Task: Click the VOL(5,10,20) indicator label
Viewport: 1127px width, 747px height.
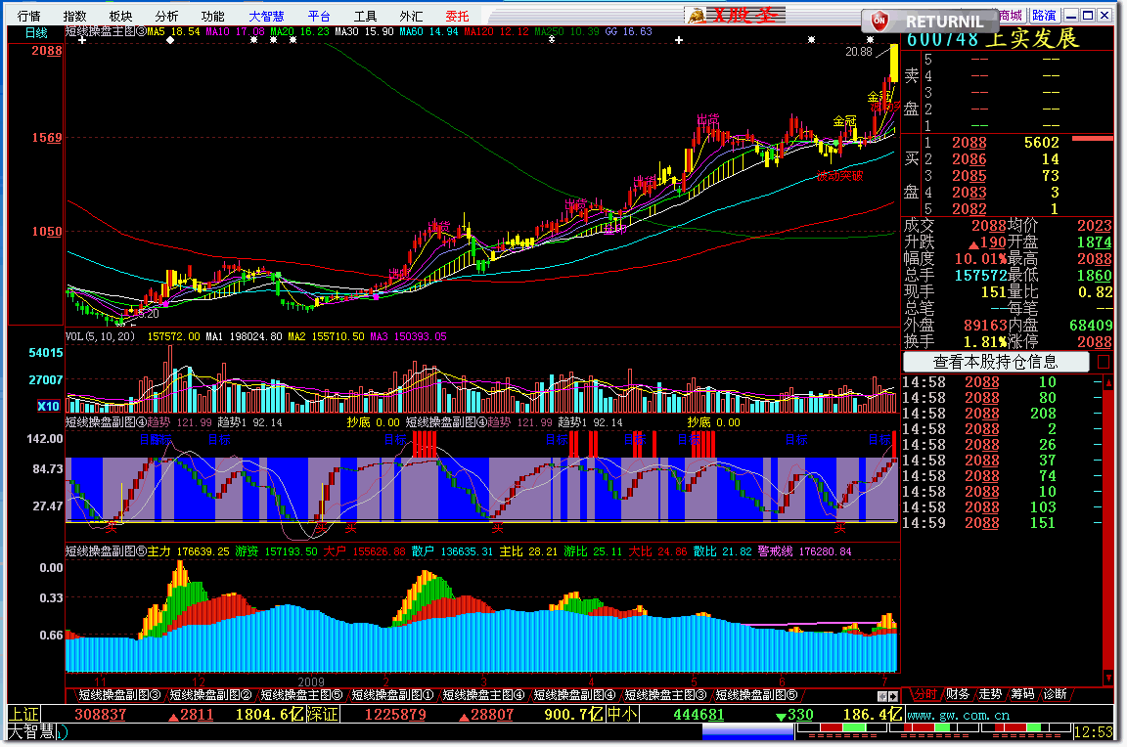Action: coord(100,336)
